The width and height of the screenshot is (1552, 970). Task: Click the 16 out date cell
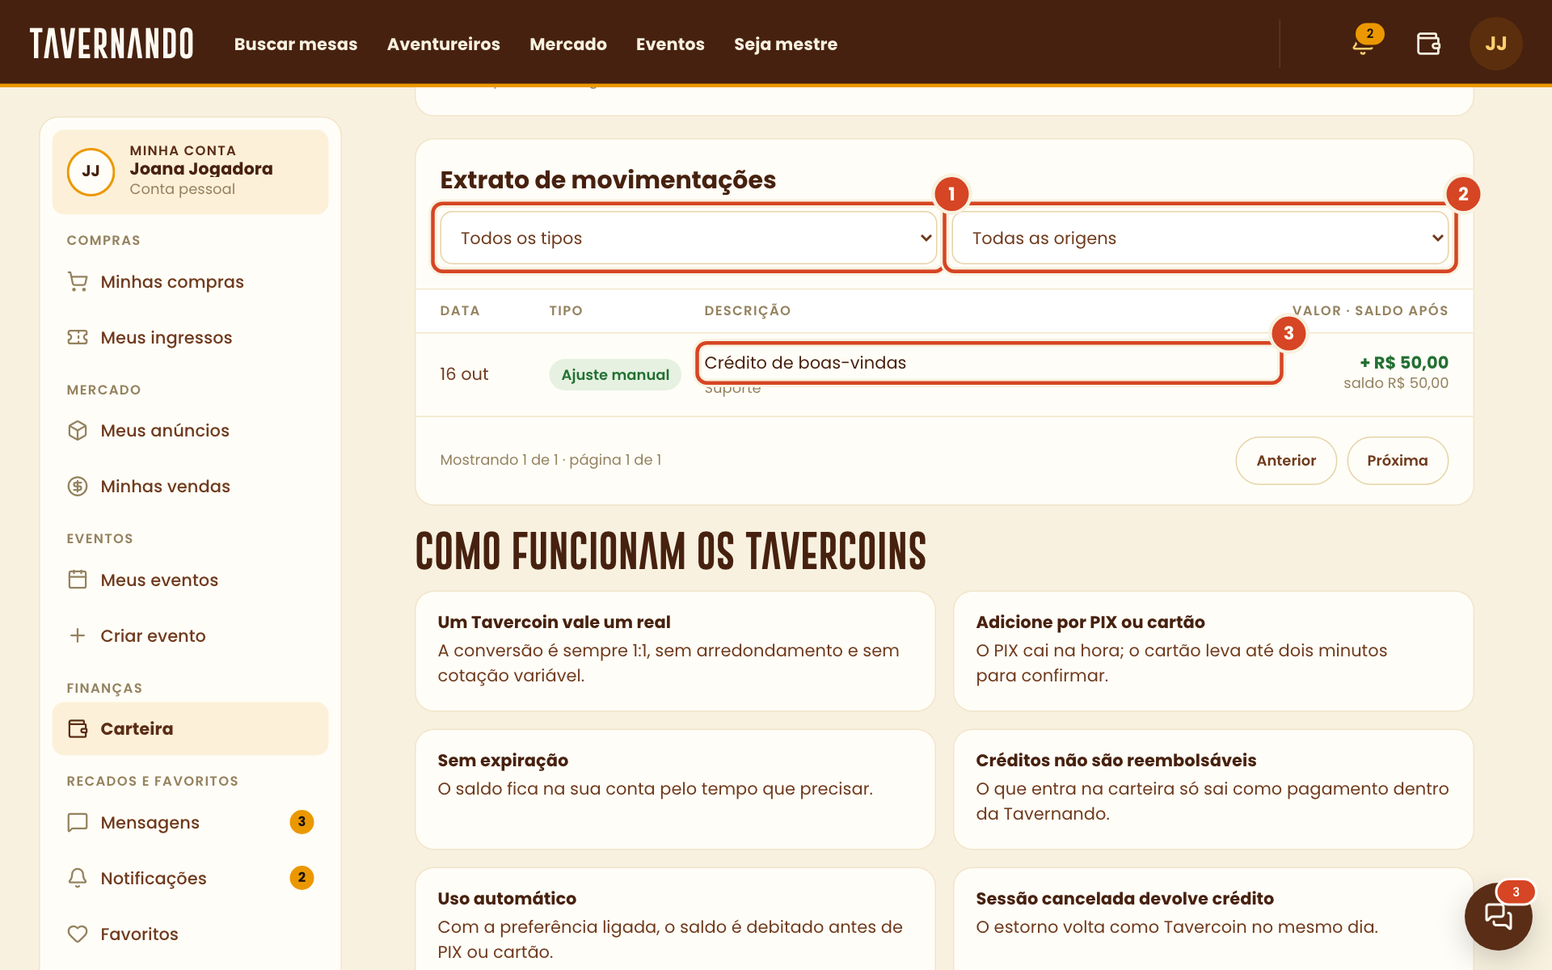[464, 373]
